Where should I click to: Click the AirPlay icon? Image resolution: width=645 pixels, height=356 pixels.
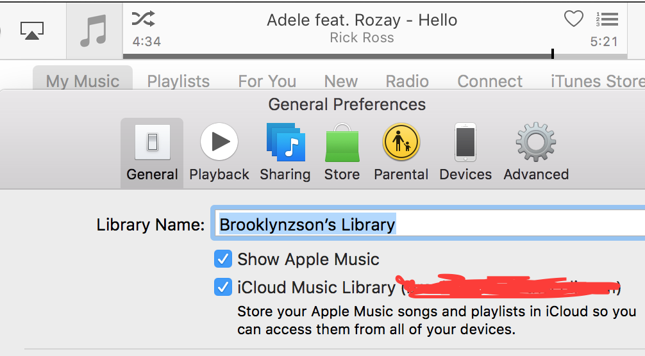(x=32, y=29)
